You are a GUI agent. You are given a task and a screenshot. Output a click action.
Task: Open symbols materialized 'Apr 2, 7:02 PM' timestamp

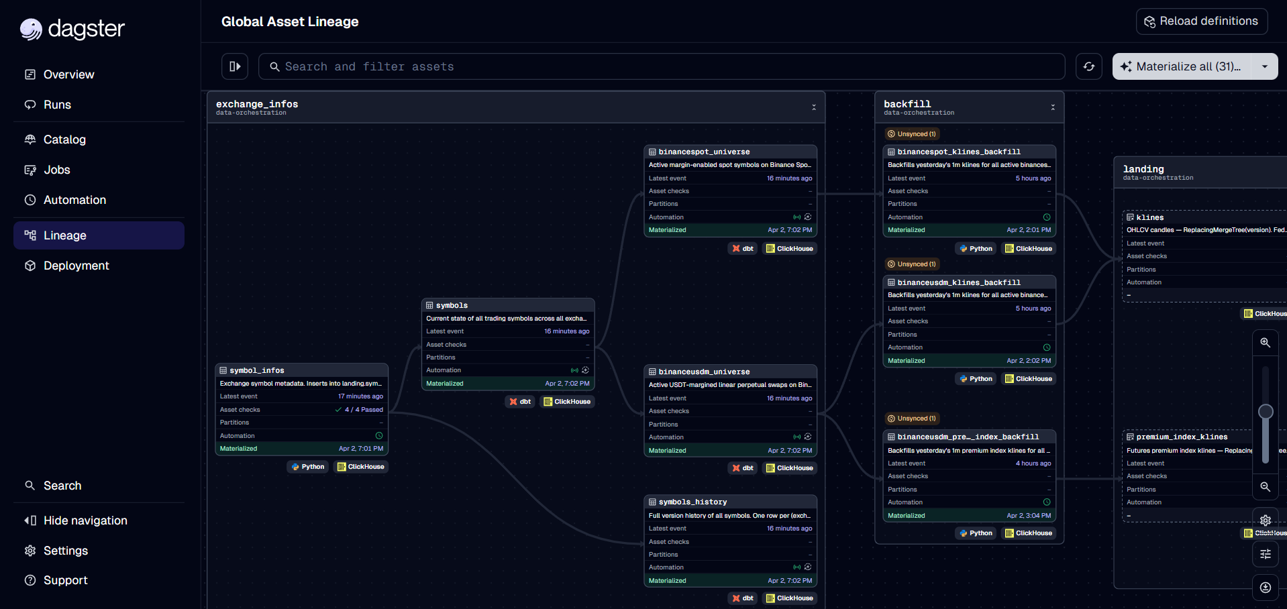pos(567,384)
